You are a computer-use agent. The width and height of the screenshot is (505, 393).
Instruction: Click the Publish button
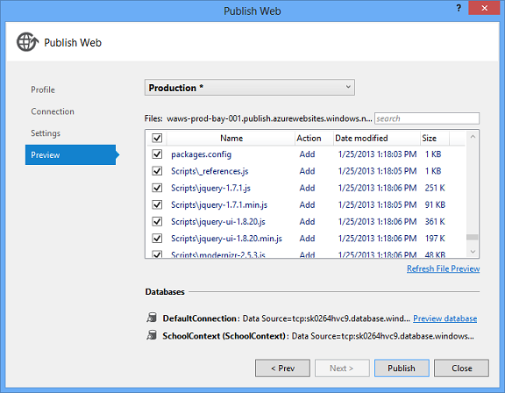pos(402,368)
